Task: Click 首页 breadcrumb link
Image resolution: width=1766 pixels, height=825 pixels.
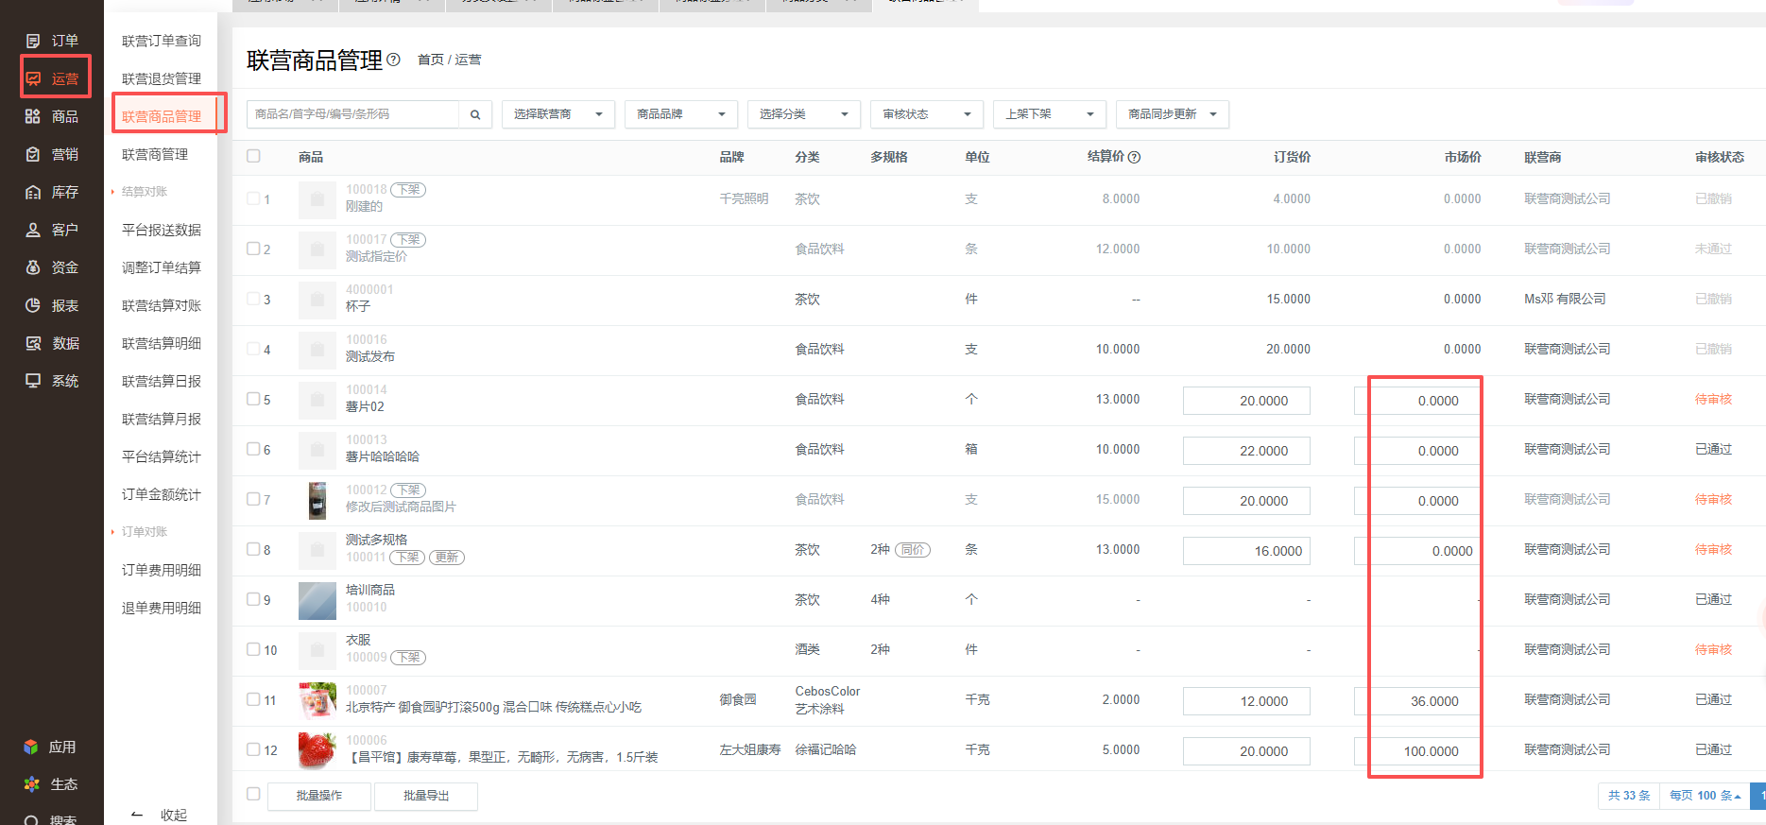Action: point(431,60)
